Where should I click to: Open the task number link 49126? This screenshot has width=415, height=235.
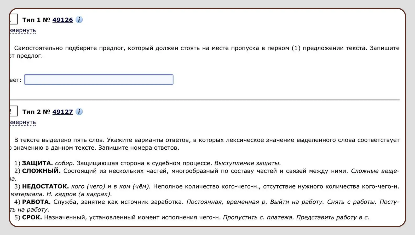pyautogui.click(x=62, y=20)
